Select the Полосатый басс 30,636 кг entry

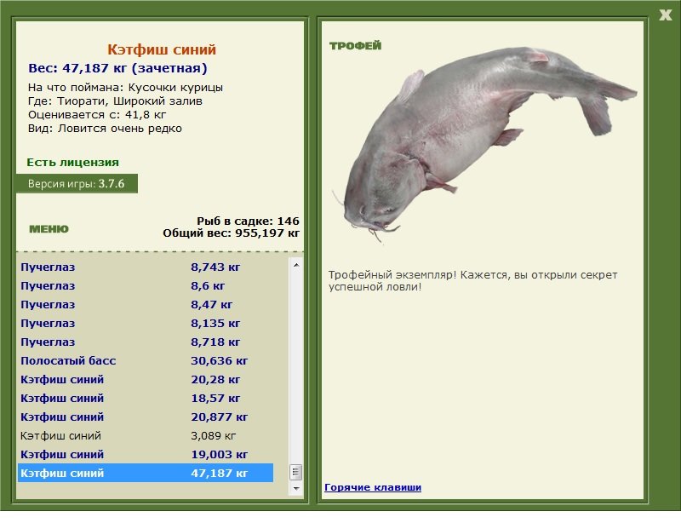pyautogui.click(x=145, y=360)
